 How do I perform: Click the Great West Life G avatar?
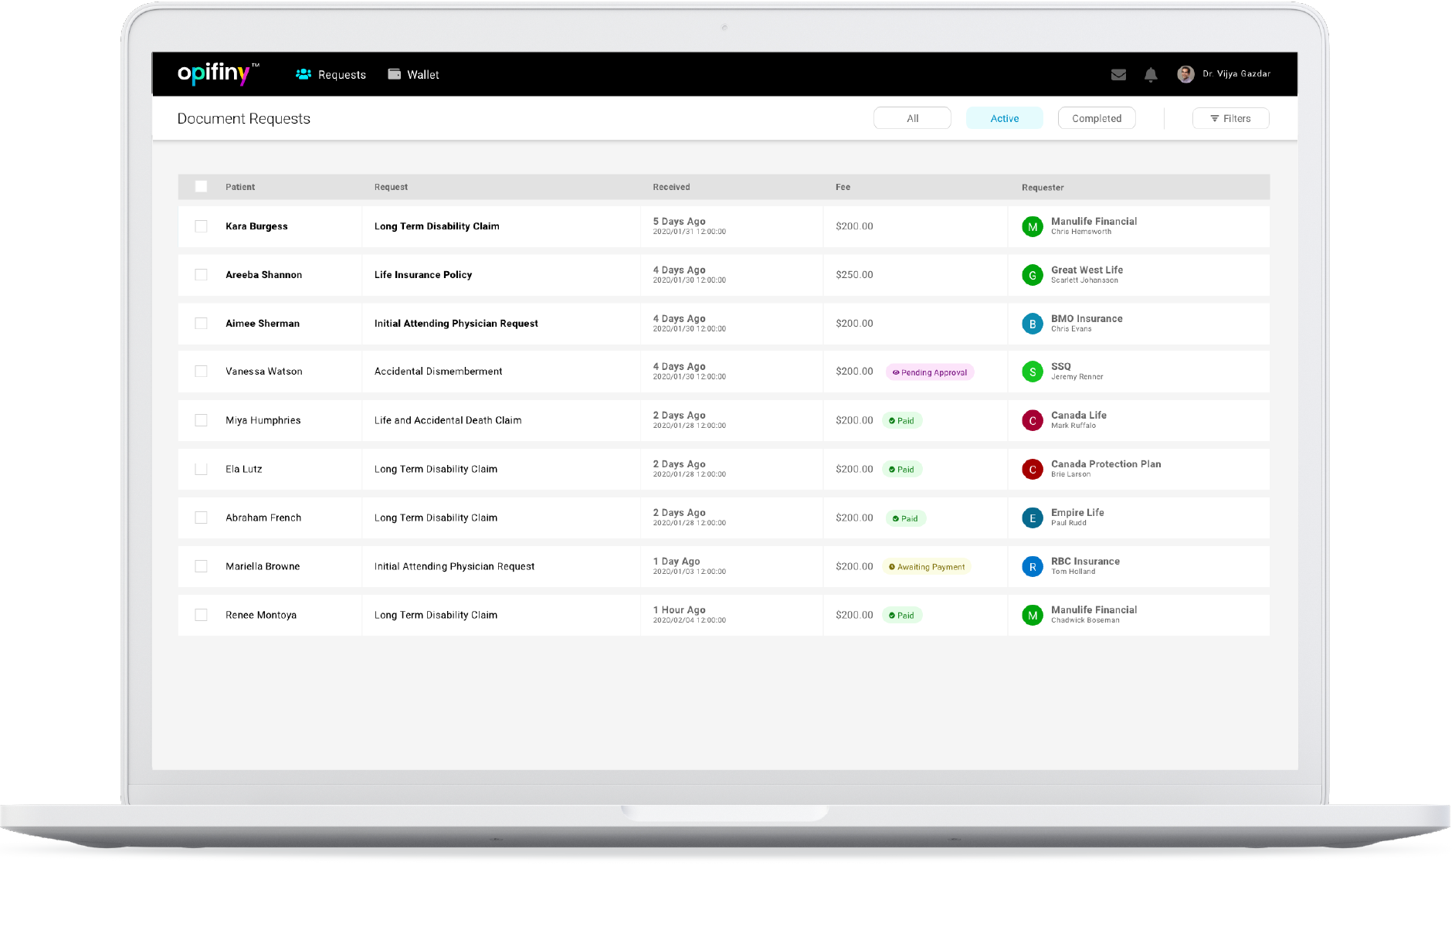pyautogui.click(x=1033, y=275)
